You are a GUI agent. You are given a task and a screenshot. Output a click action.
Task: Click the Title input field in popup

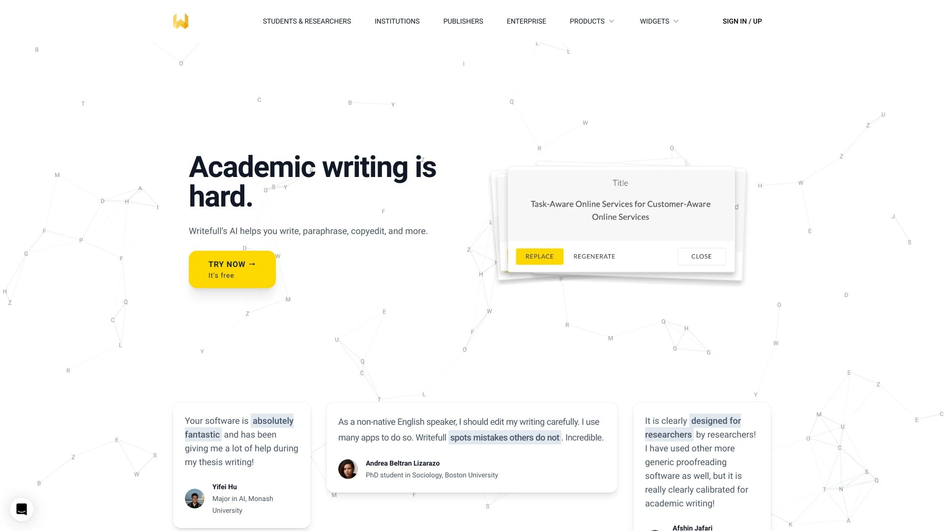click(620, 182)
